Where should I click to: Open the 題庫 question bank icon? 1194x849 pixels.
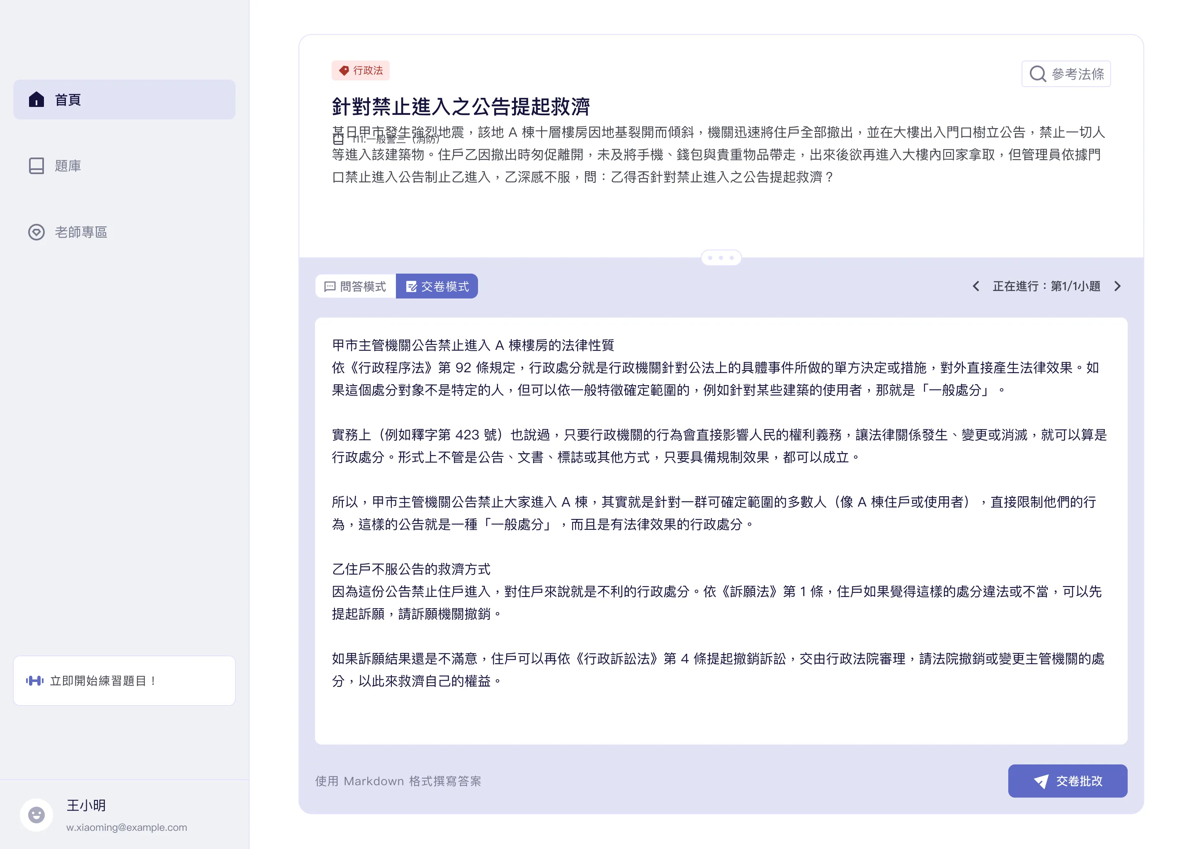click(36, 166)
